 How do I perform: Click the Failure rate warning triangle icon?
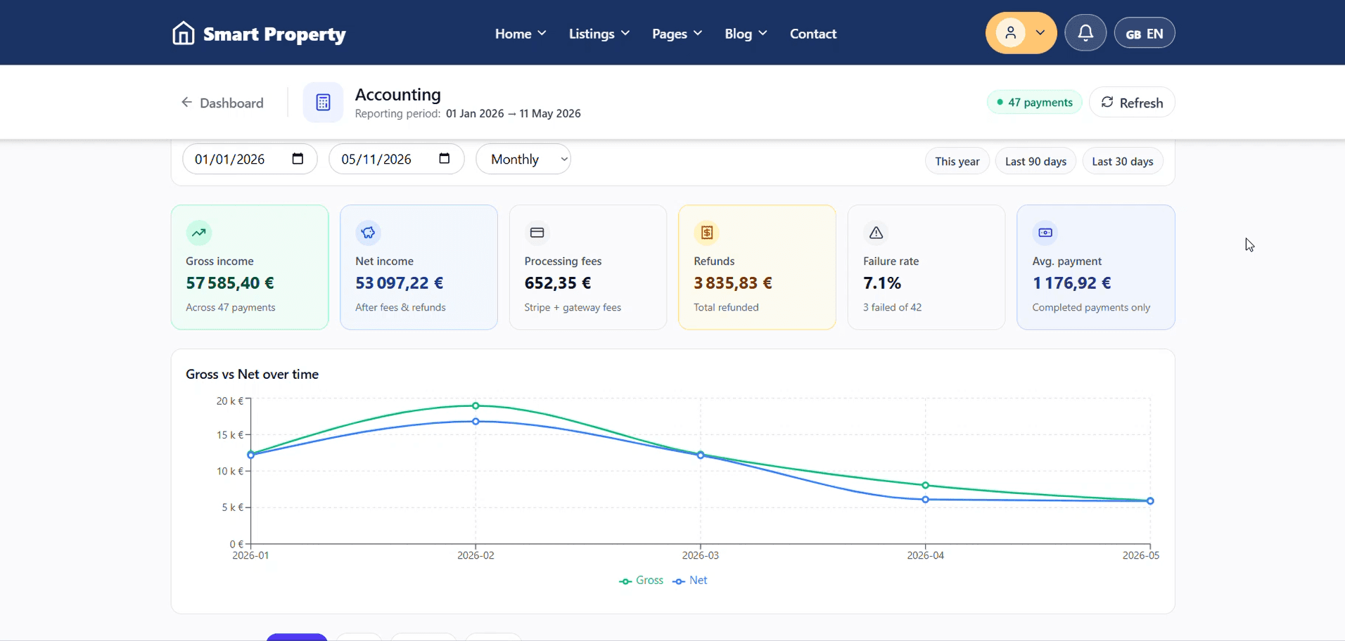click(x=876, y=233)
